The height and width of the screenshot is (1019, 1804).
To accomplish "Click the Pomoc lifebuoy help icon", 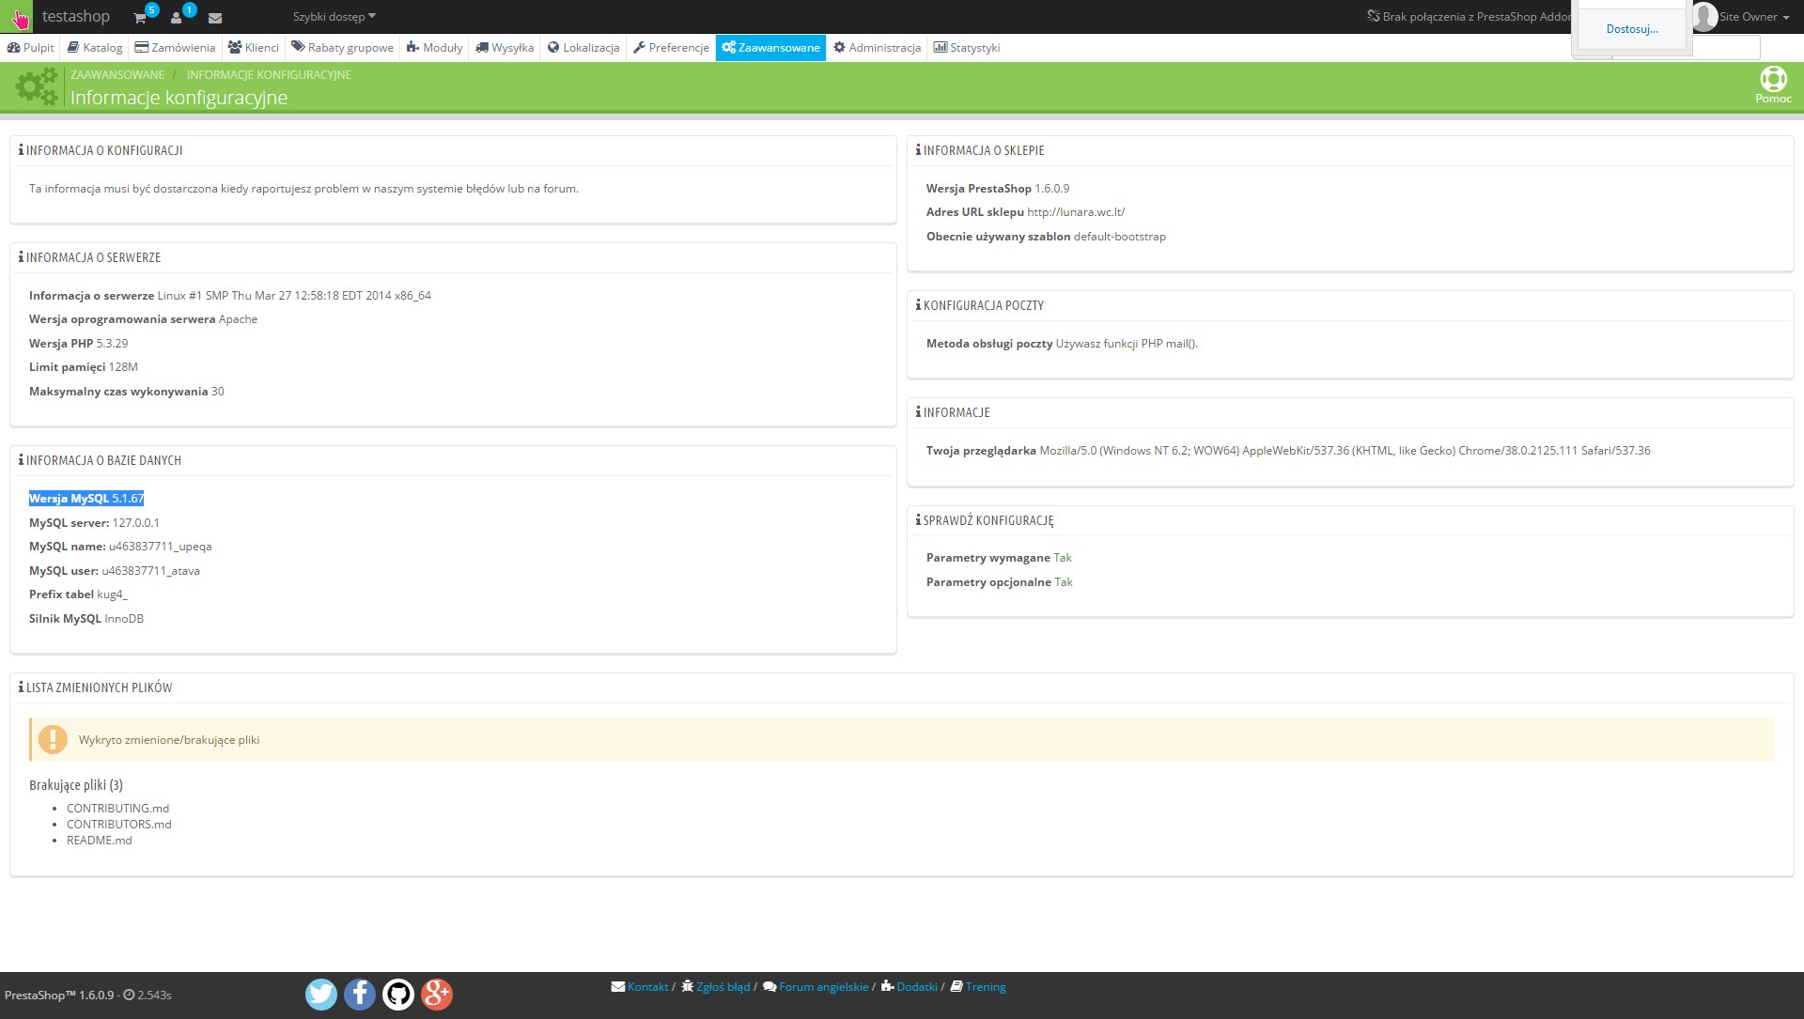I will [x=1773, y=80].
